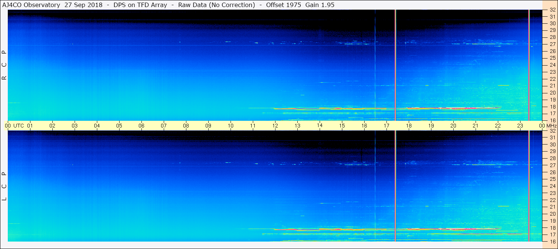Click the 12 hour time label
This screenshot has height=249, width=558.
click(275, 126)
